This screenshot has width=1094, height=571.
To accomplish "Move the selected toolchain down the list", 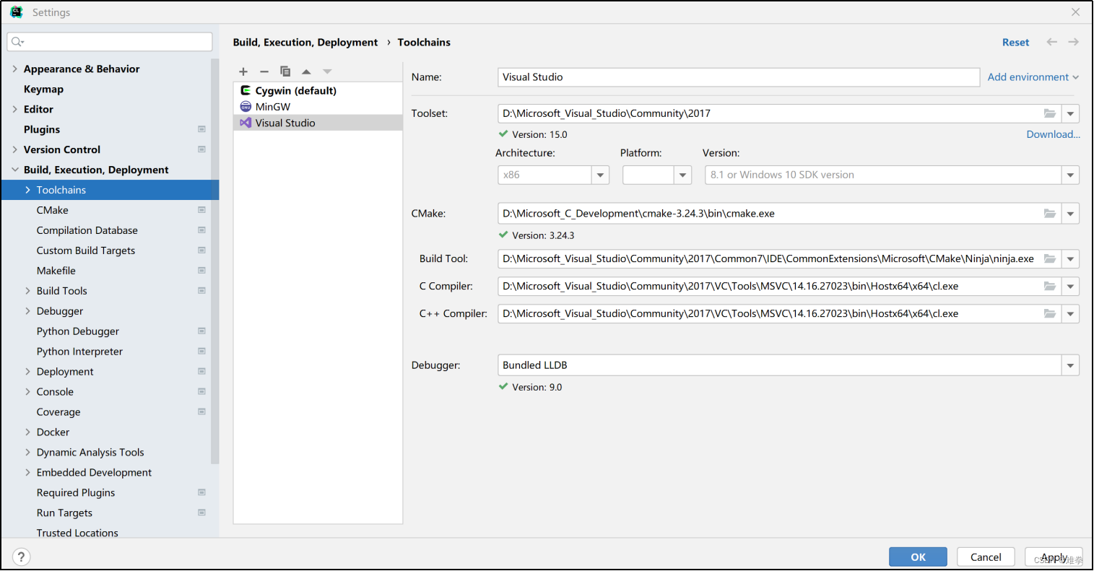I will pos(327,71).
